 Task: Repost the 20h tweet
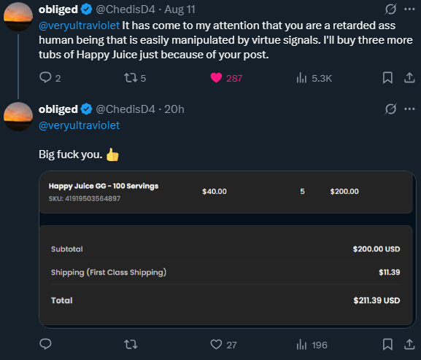(x=131, y=344)
